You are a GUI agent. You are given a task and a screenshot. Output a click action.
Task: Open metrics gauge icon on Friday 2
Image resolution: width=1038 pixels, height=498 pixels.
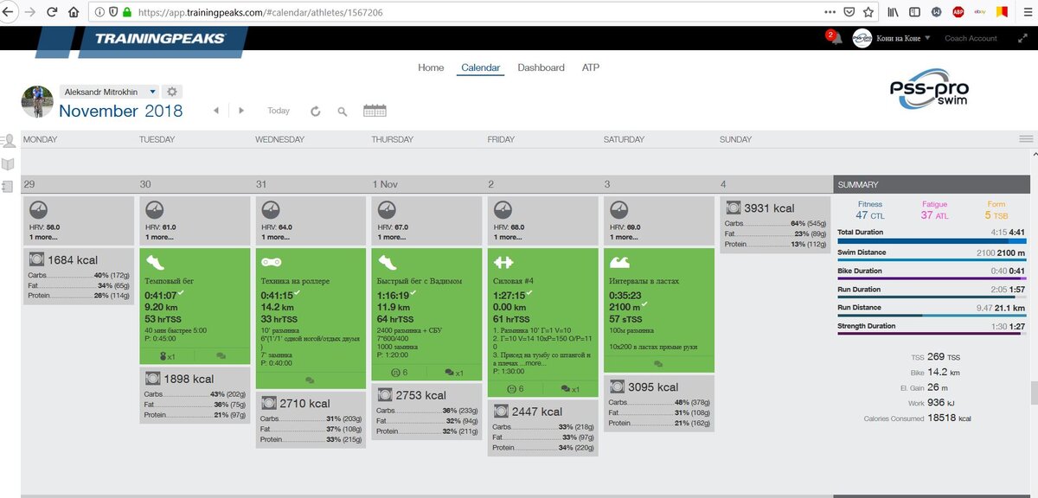click(502, 211)
